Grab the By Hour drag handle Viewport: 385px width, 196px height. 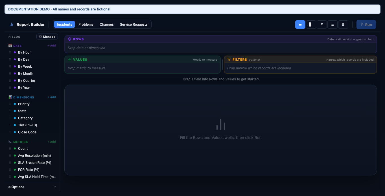pyautogui.click(x=10, y=52)
